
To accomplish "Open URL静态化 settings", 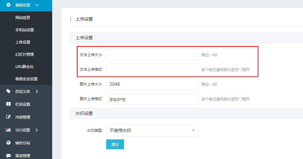I will 24,67.
